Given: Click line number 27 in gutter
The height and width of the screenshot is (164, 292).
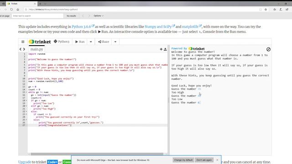Looking at the screenshot, I should click(x=24, y=125).
